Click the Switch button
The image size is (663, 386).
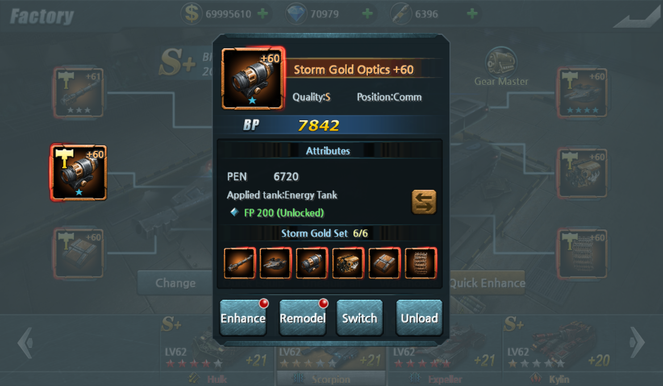tap(360, 318)
